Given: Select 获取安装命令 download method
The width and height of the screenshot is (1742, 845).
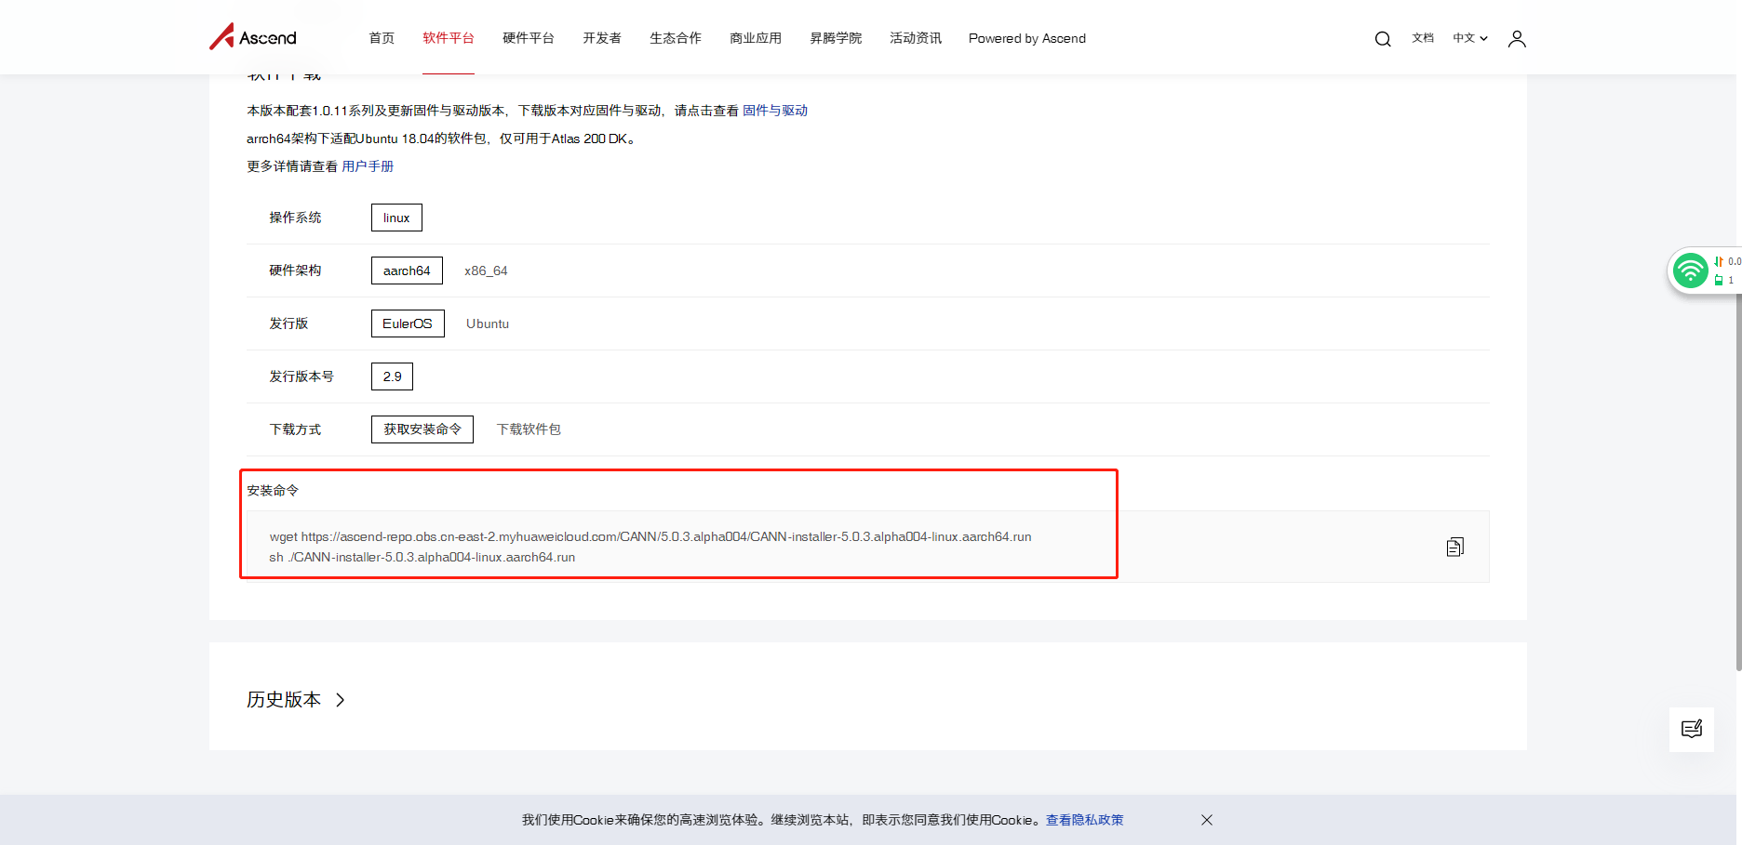Looking at the screenshot, I should [x=422, y=429].
